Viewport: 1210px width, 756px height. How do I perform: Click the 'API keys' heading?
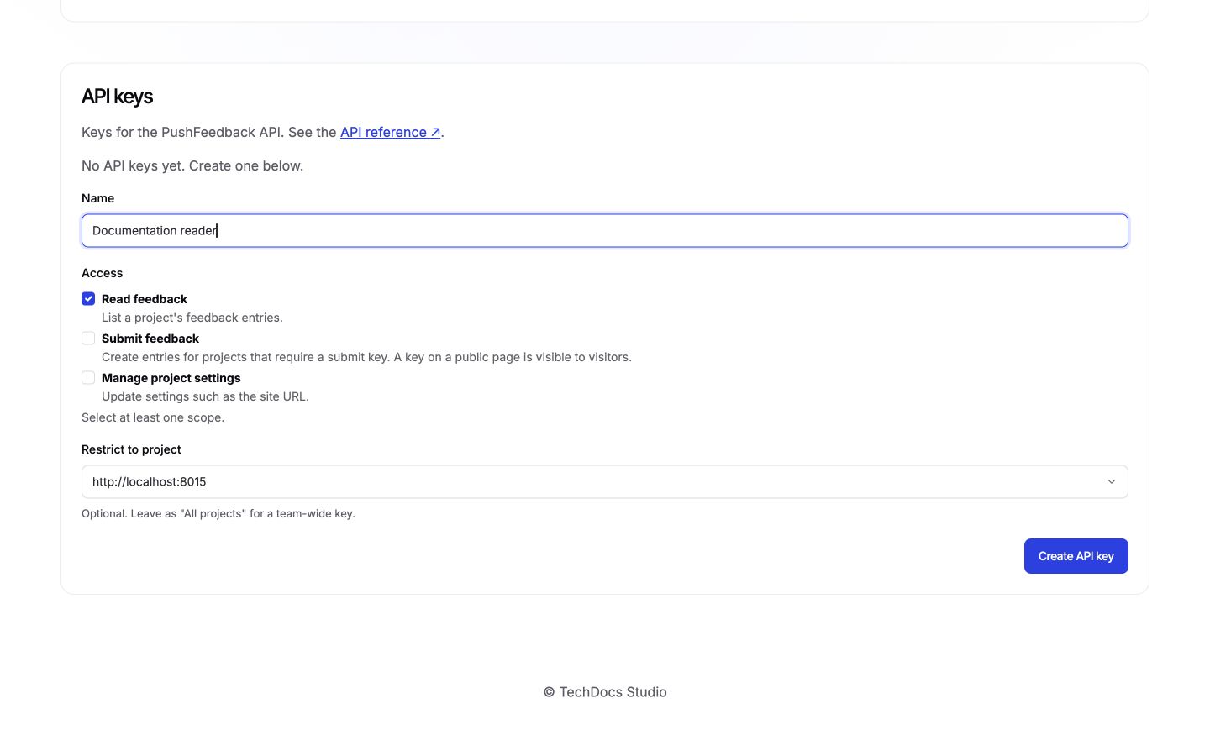[117, 97]
